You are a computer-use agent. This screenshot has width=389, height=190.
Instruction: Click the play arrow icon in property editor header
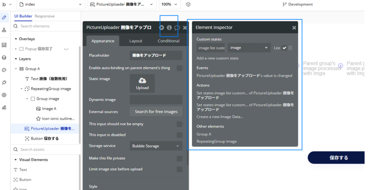(162, 28)
